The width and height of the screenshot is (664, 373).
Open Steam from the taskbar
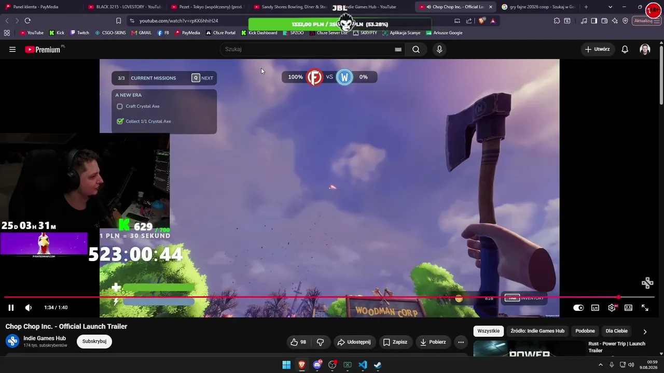tap(378, 365)
